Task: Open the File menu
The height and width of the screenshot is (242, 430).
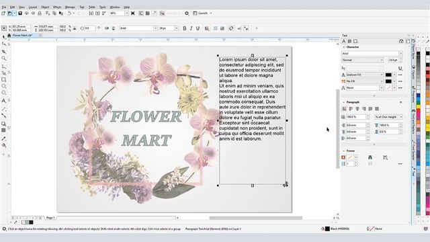Action: (x=4, y=7)
